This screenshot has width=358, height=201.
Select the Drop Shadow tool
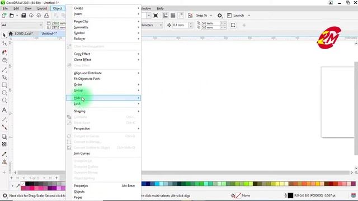point(4,137)
